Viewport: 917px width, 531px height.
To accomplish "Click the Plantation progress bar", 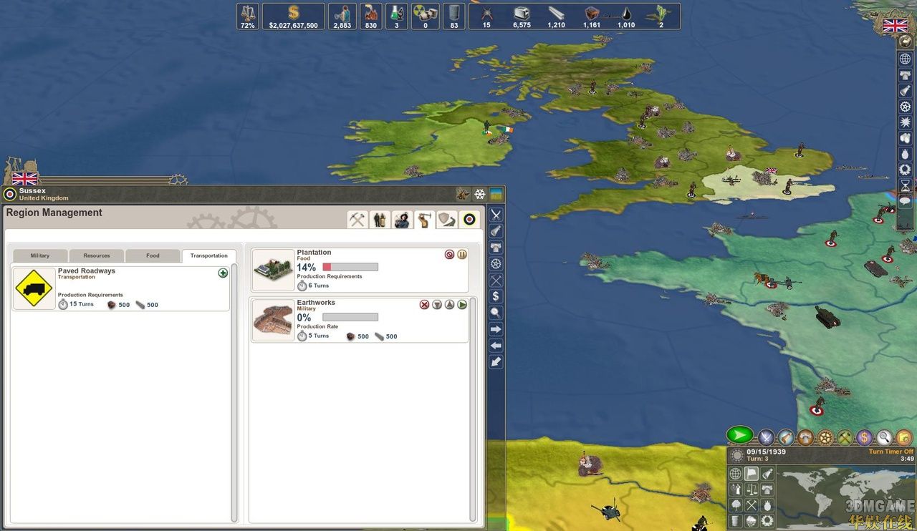I will click(350, 267).
